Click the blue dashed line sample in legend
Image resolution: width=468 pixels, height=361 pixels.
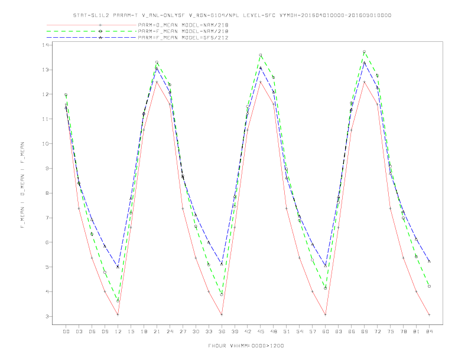(x=92, y=38)
